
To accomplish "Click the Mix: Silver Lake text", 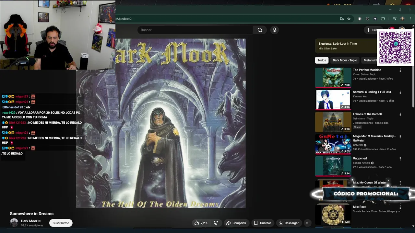I will 327,49.
